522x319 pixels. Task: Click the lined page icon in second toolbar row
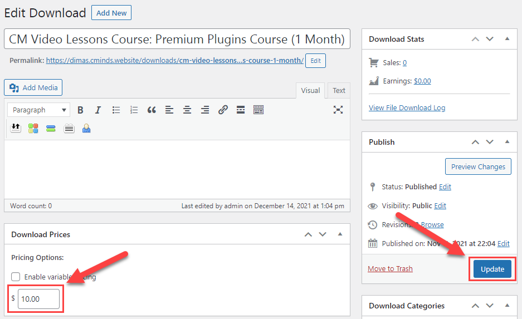coord(69,129)
